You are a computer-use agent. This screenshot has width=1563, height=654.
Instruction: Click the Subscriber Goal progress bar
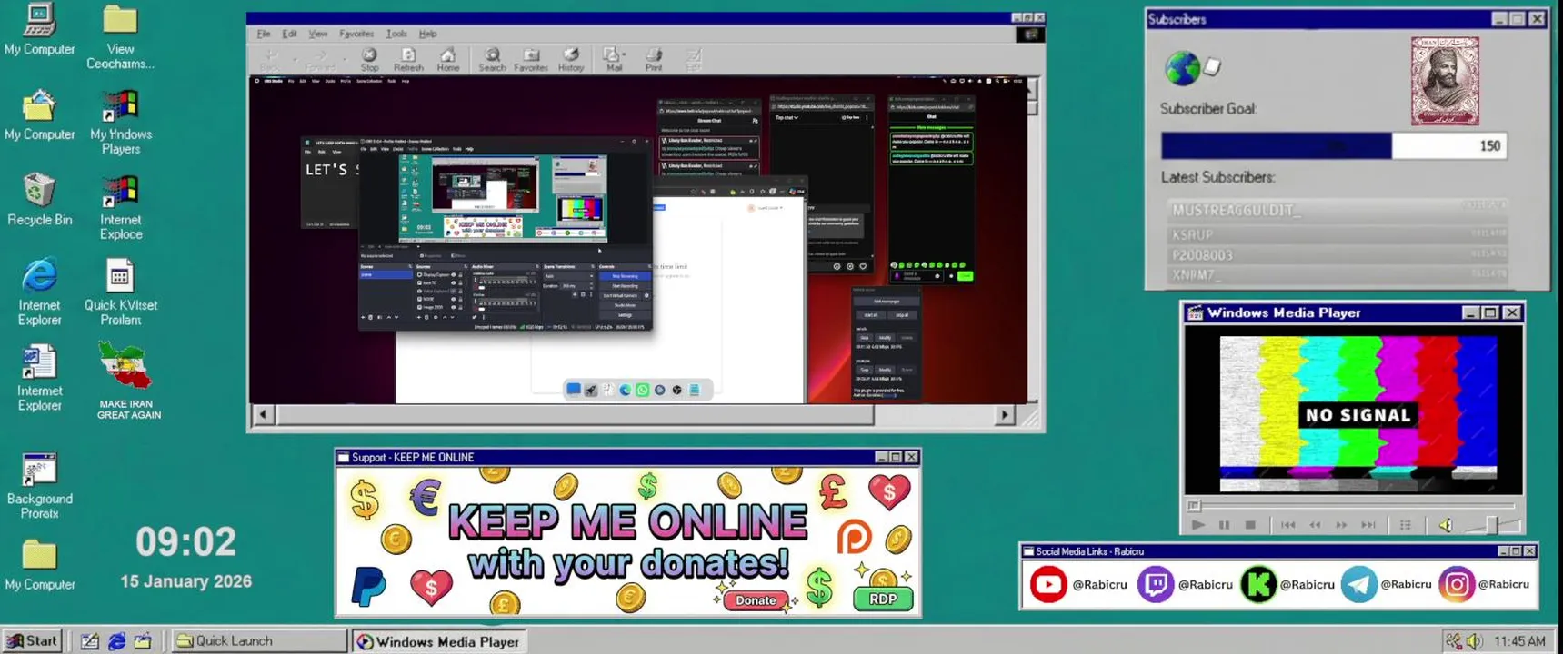[1333, 145]
